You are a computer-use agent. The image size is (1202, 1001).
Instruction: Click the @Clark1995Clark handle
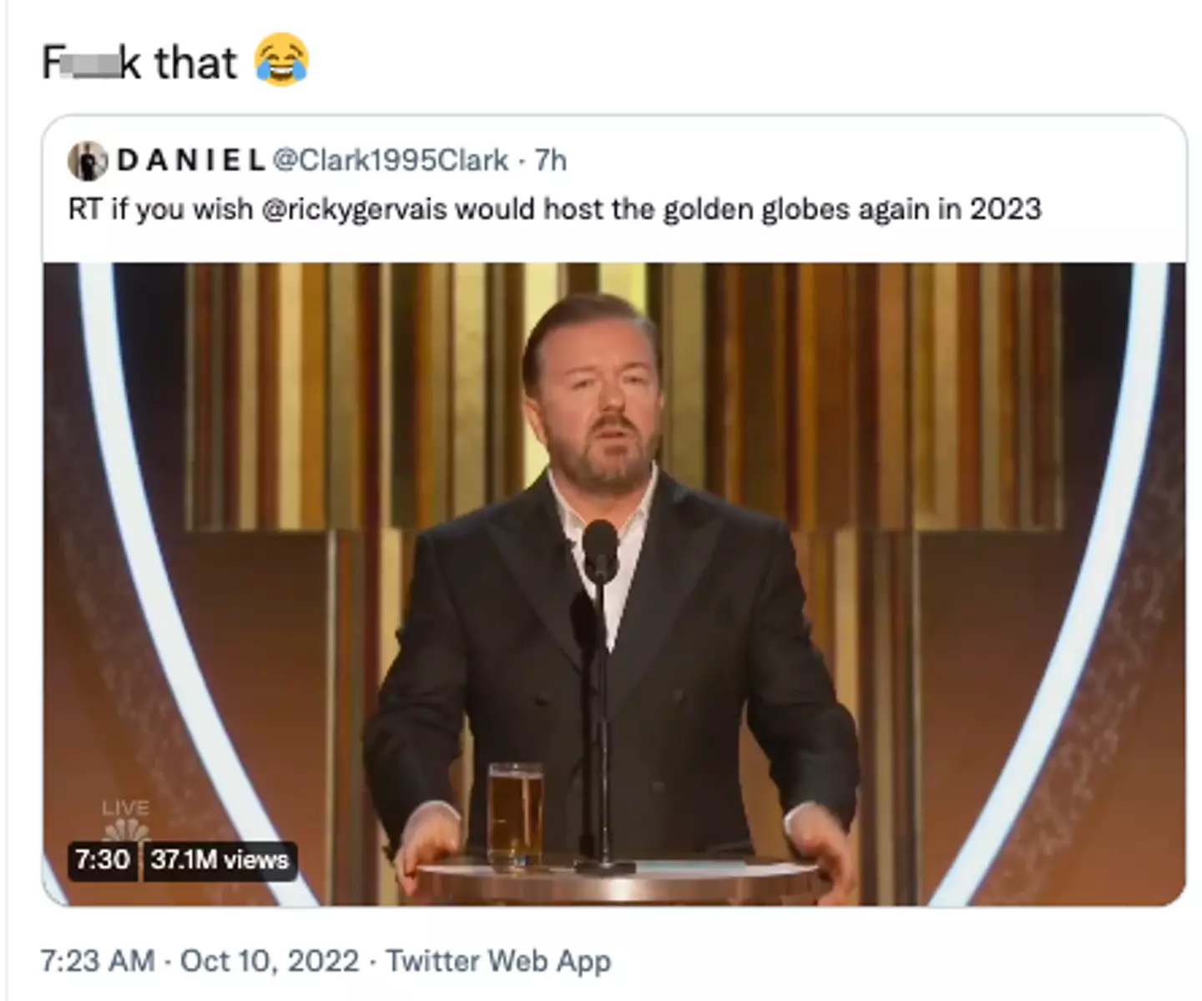click(x=390, y=160)
